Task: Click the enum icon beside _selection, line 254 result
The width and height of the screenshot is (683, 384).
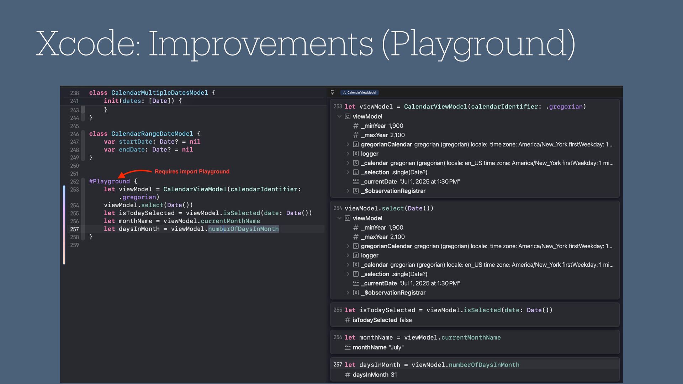Action: pos(356,274)
